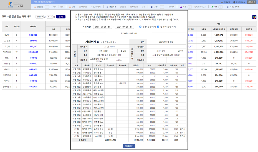Open 환경설정 gear icon settings
This screenshot has height=152, width=258.
click(222, 2)
